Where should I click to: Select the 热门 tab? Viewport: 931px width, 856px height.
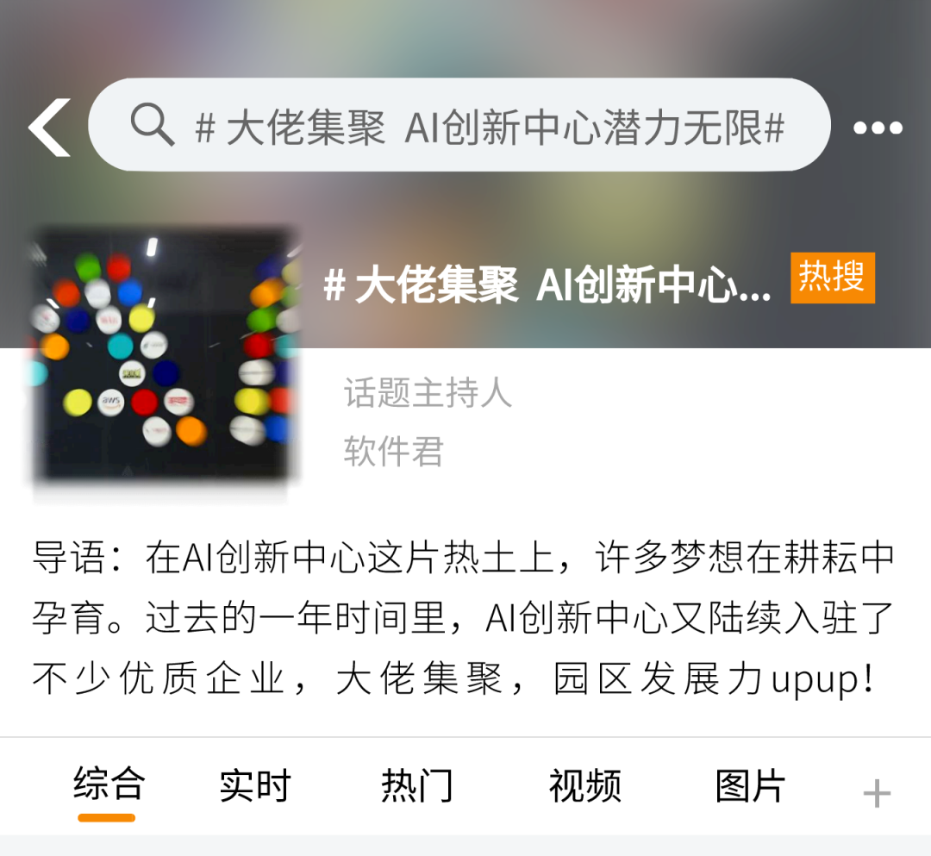pyautogui.click(x=417, y=785)
